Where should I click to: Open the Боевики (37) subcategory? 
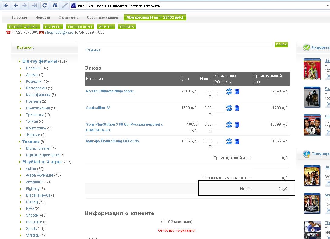(x=37, y=68)
